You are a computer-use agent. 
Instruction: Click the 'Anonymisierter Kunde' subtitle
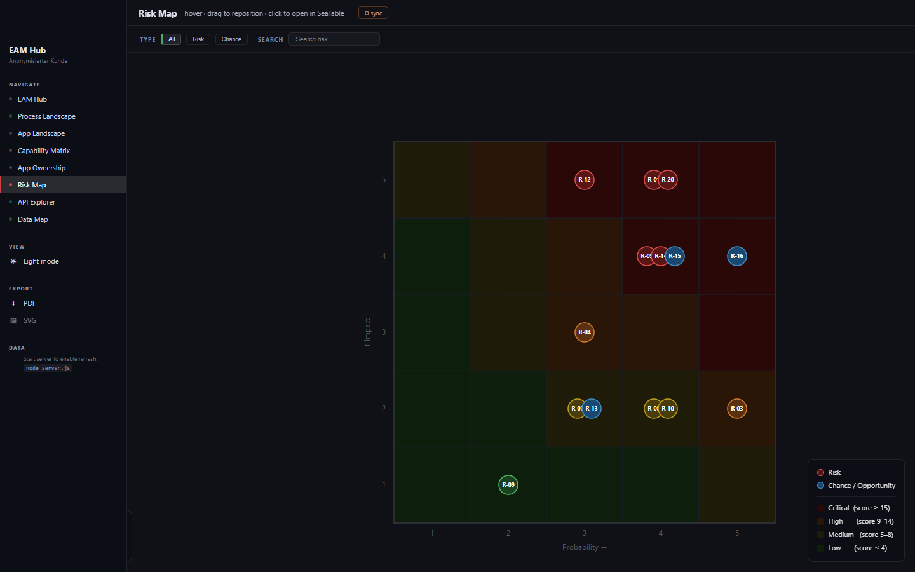pos(38,61)
